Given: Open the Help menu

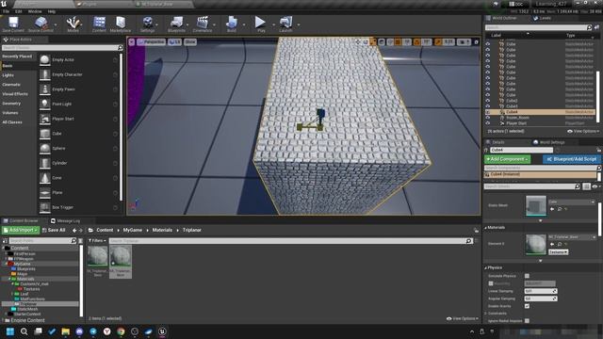Looking at the screenshot, I should [52, 11].
